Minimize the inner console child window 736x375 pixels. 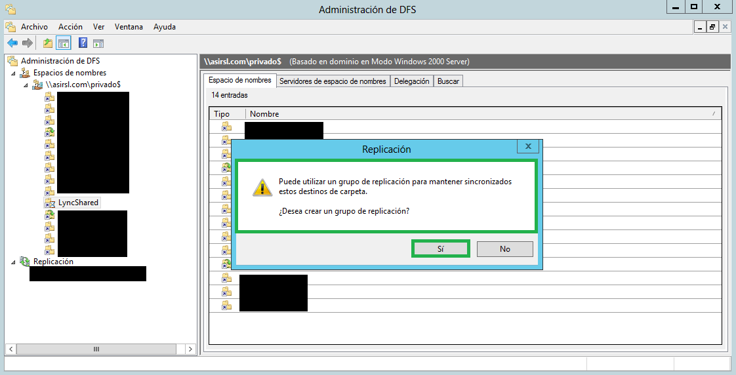tap(700, 28)
